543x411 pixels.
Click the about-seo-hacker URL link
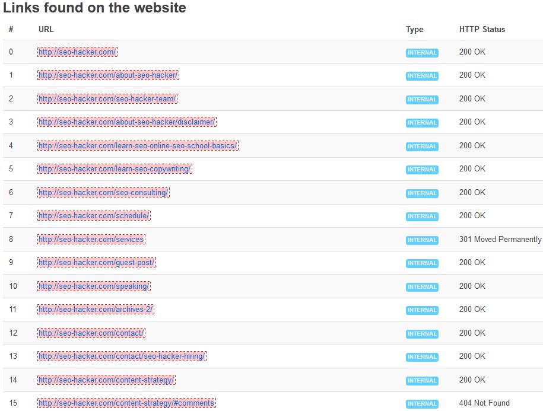click(x=107, y=75)
